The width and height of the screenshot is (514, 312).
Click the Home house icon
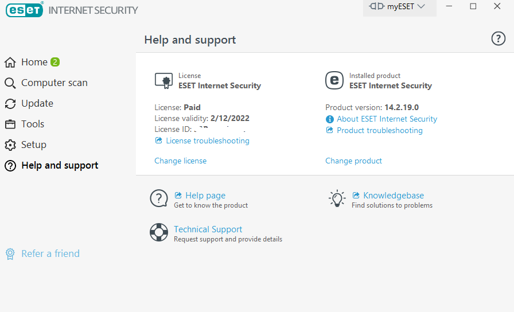[x=10, y=63]
